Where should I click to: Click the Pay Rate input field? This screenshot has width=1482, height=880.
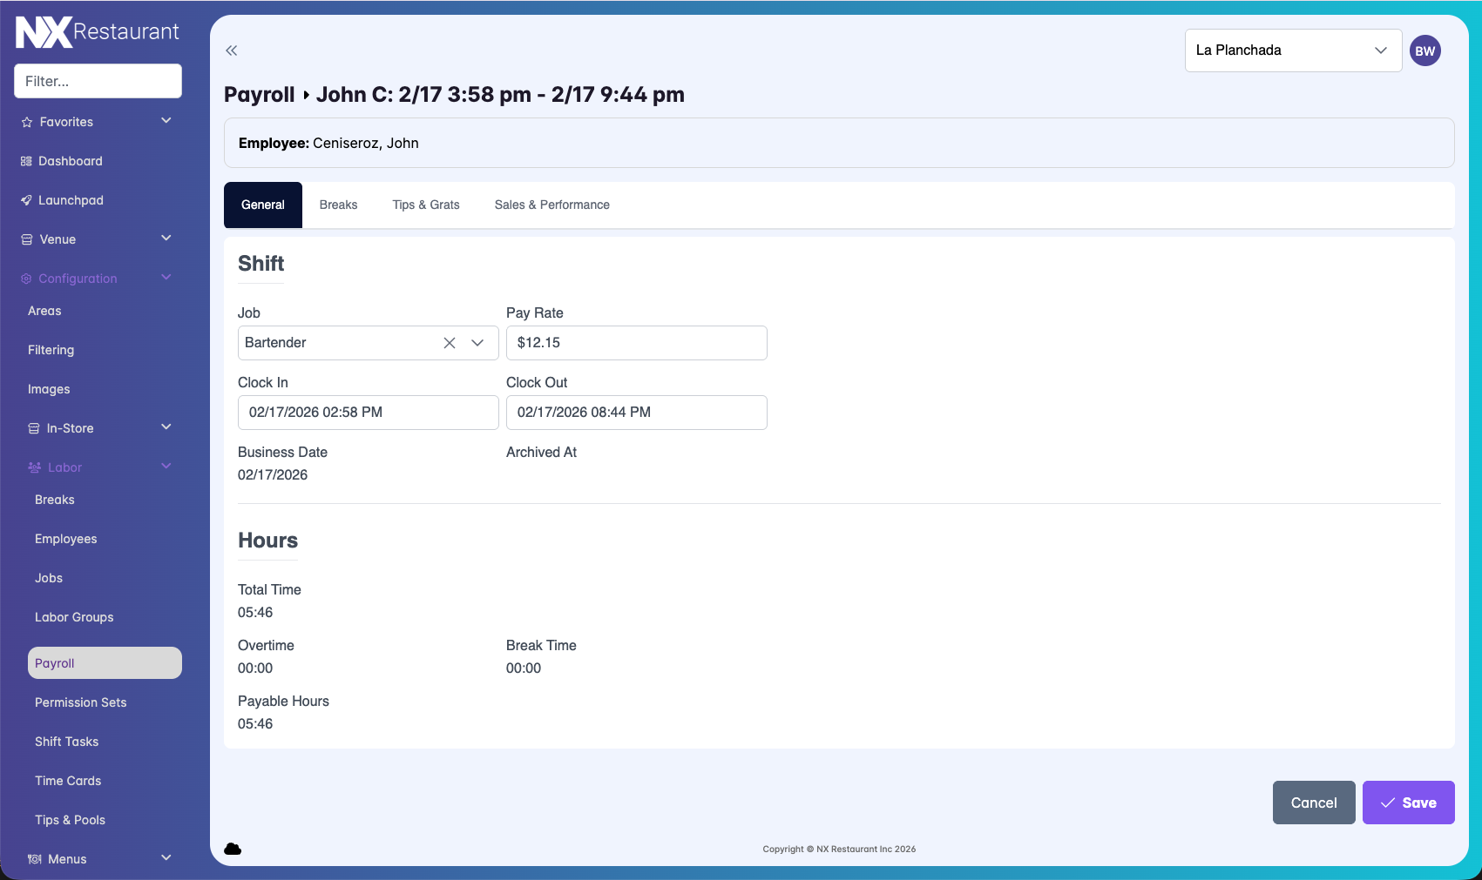click(x=636, y=343)
